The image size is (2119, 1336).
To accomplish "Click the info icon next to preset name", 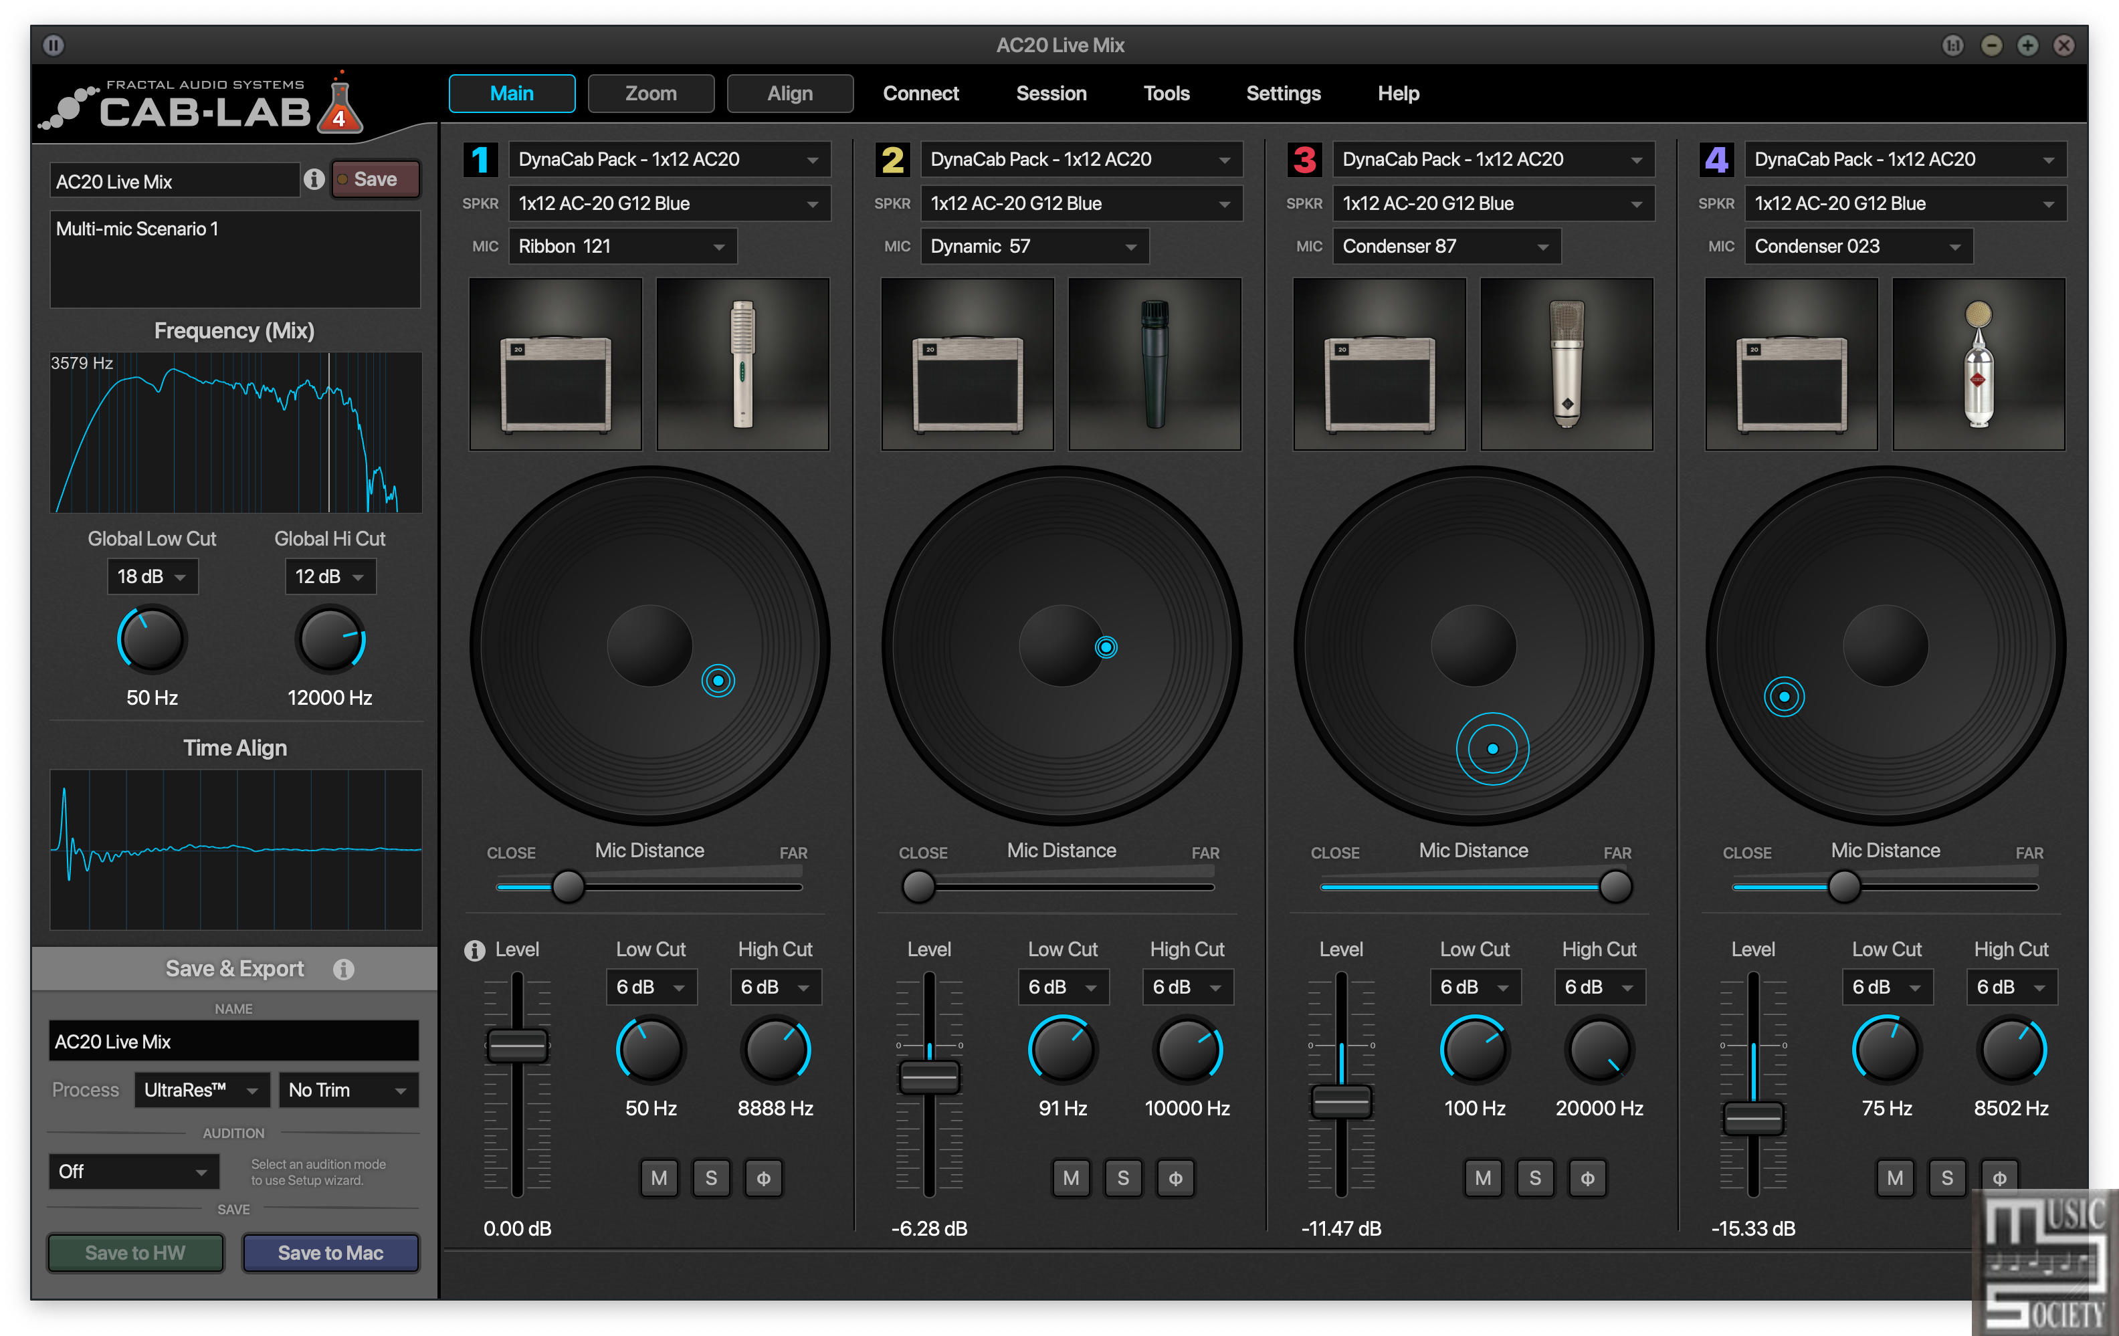I will click(314, 179).
